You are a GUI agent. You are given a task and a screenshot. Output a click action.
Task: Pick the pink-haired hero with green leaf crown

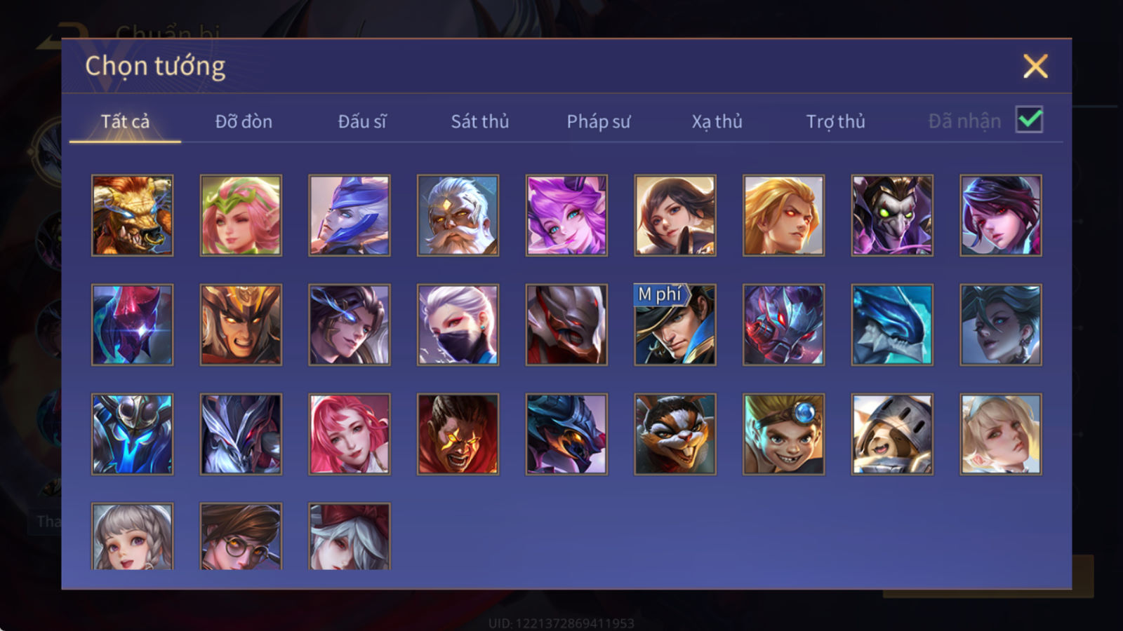point(241,215)
